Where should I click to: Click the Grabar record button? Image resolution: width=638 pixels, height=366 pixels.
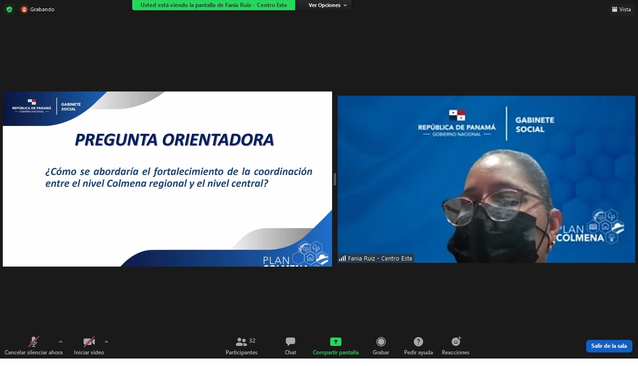pyautogui.click(x=381, y=346)
